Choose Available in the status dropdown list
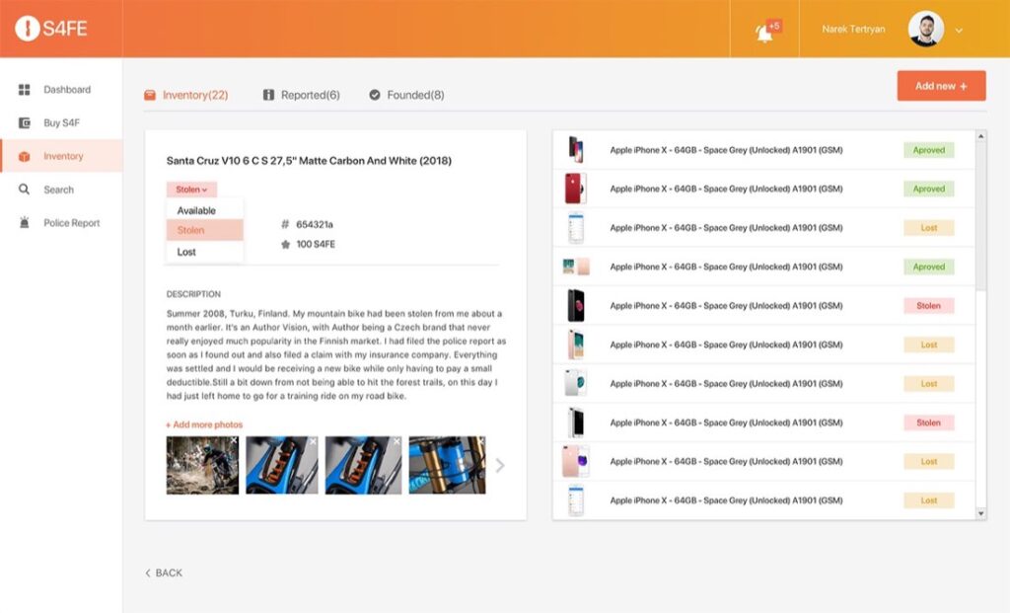Image resolution: width=1010 pixels, height=613 pixels. click(205, 210)
